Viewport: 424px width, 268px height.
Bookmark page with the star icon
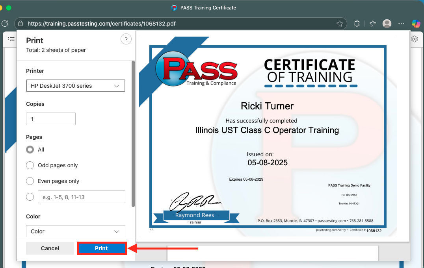click(x=340, y=24)
